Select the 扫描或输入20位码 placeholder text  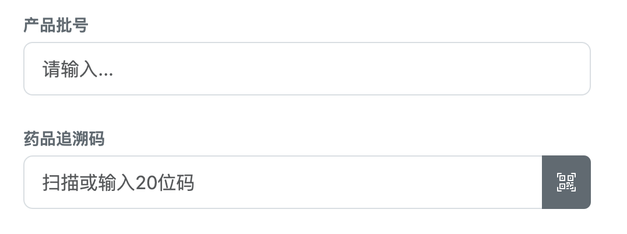pos(118,183)
